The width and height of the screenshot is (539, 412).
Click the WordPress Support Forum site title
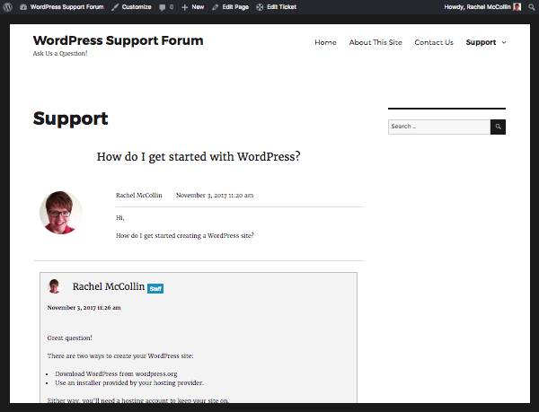coord(118,40)
